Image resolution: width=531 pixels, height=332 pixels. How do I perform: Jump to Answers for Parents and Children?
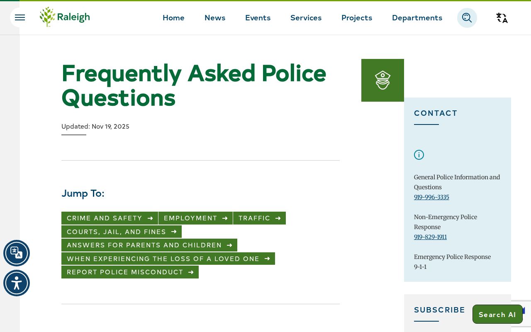click(x=149, y=245)
